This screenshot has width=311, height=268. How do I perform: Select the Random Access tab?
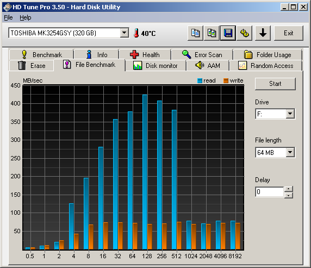pos(265,66)
